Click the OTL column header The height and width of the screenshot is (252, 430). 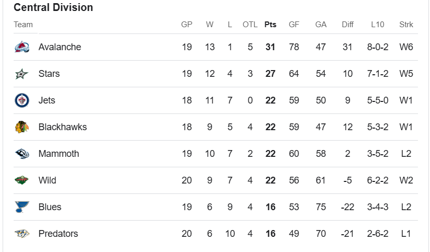coord(250,25)
